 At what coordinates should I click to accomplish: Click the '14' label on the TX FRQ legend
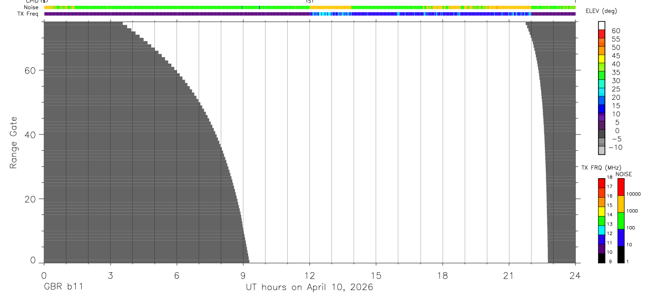coord(609,214)
